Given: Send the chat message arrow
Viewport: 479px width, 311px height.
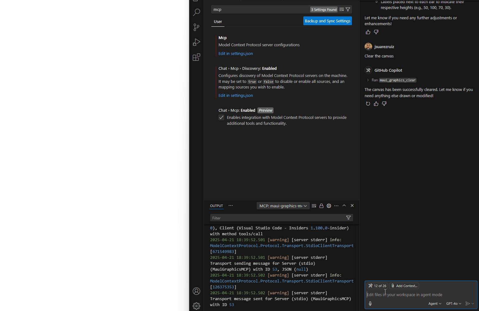Looking at the screenshot, I should click(467, 304).
